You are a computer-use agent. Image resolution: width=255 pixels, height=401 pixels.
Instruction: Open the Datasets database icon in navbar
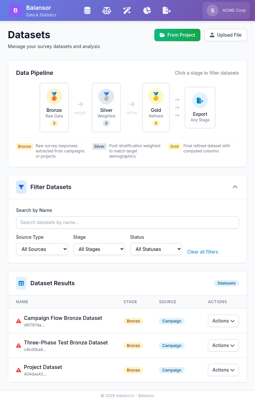(87, 10)
